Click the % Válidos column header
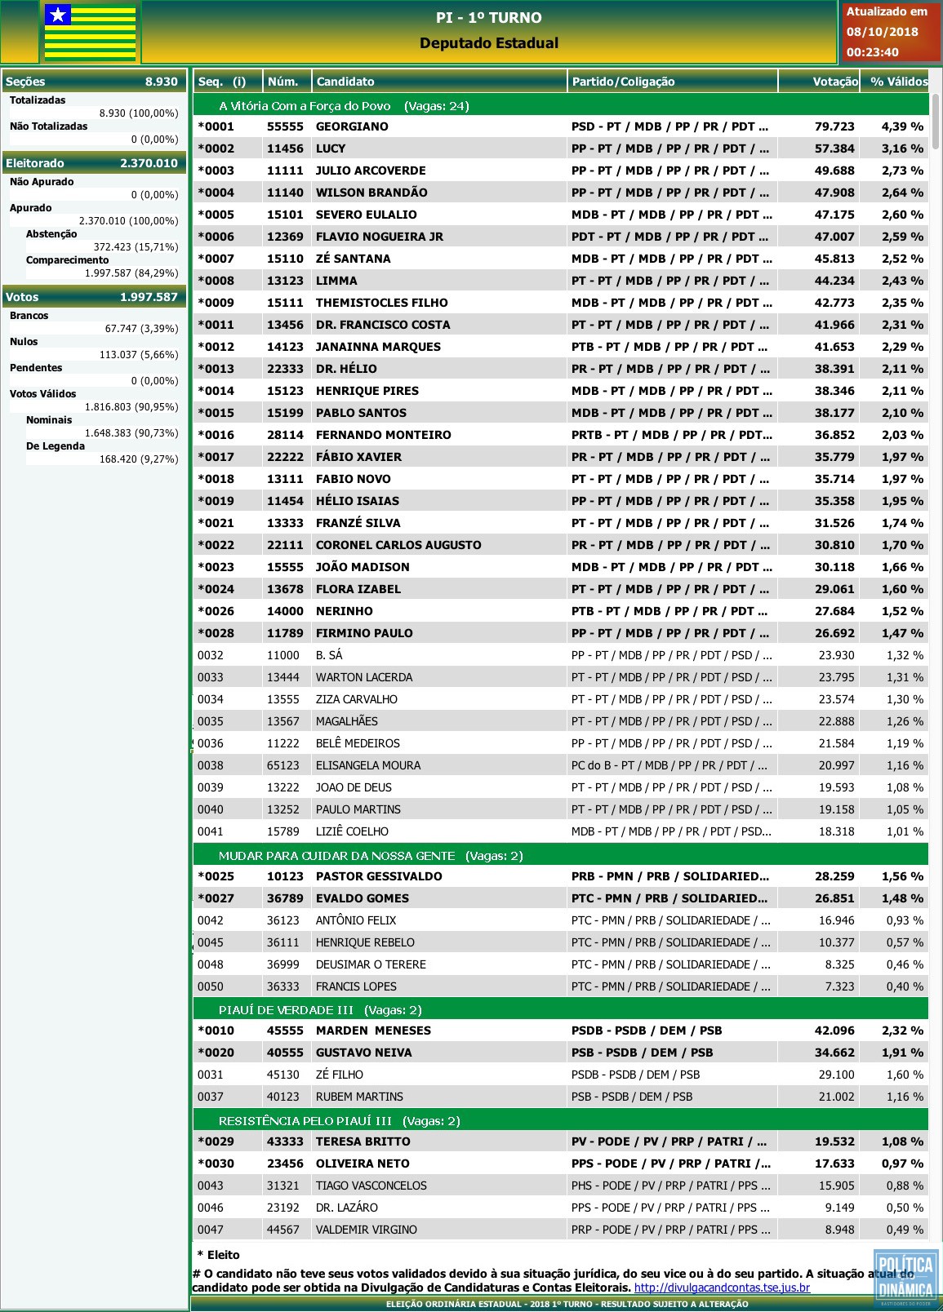 tap(895, 82)
